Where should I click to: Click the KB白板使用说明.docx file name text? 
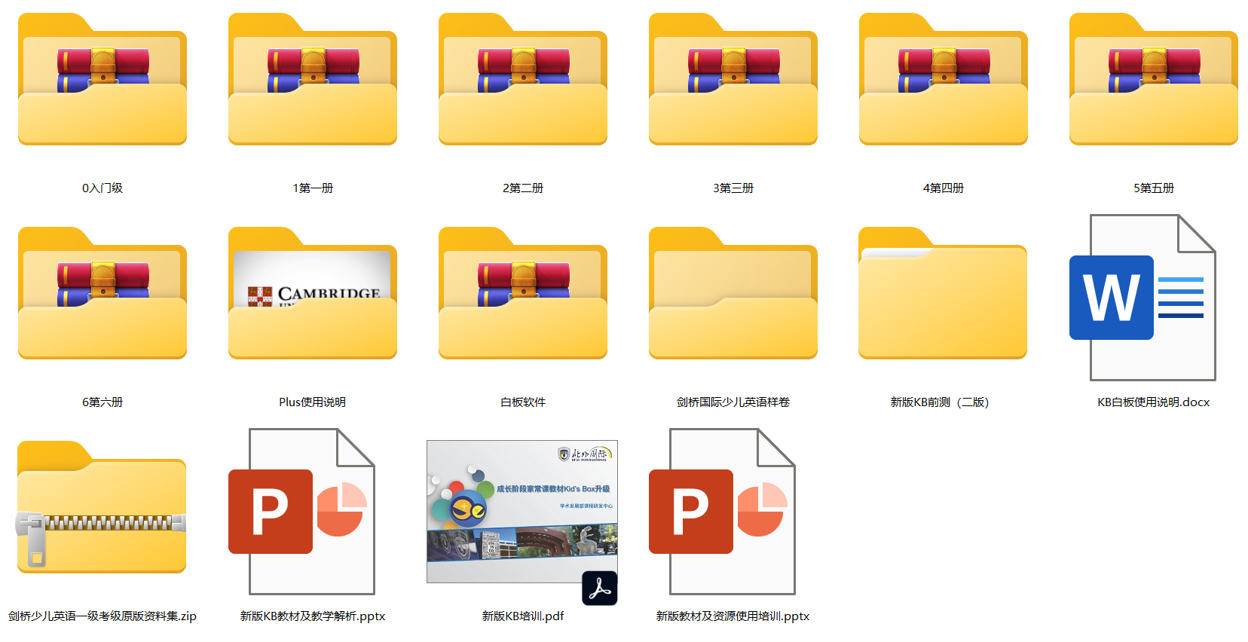click(1153, 402)
